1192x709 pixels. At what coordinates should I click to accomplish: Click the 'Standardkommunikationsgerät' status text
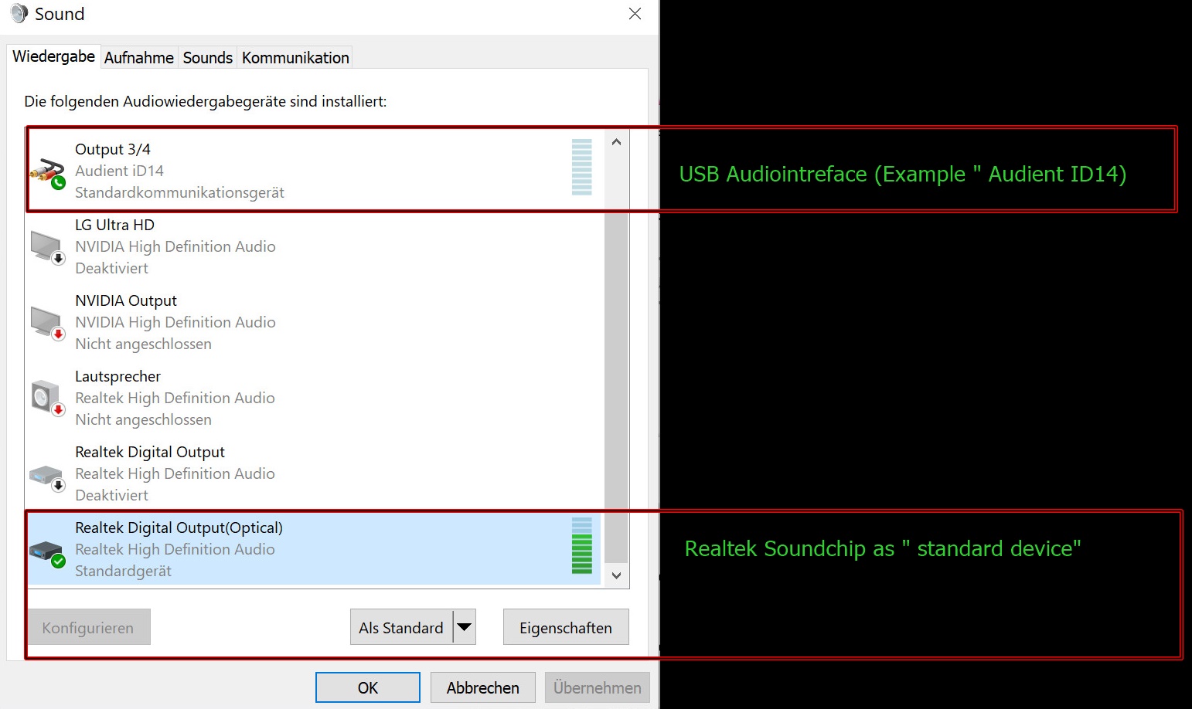tap(179, 192)
